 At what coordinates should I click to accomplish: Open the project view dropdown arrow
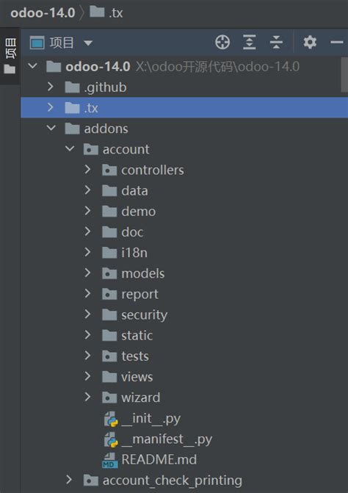point(88,43)
